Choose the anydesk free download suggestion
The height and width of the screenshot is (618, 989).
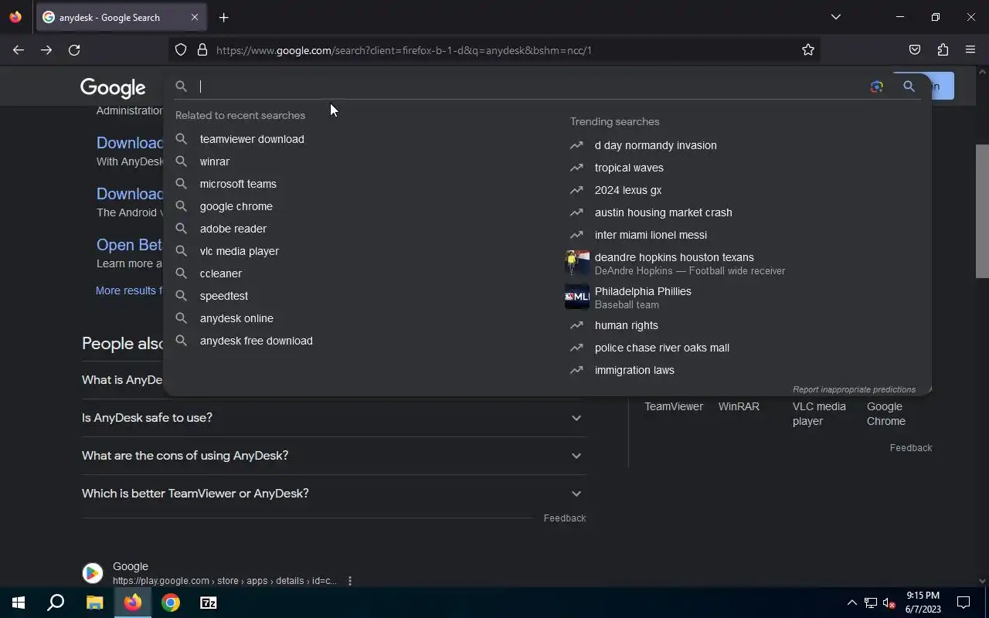[257, 341]
